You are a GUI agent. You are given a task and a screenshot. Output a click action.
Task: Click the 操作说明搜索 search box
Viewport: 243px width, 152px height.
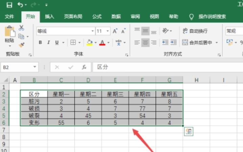212,17
